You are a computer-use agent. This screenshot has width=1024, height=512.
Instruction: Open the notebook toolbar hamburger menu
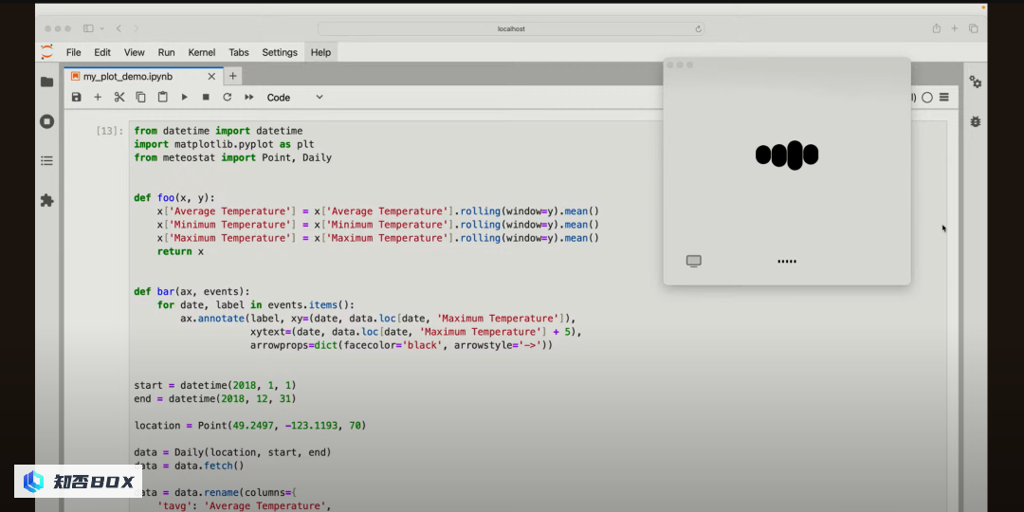(x=944, y=98)
